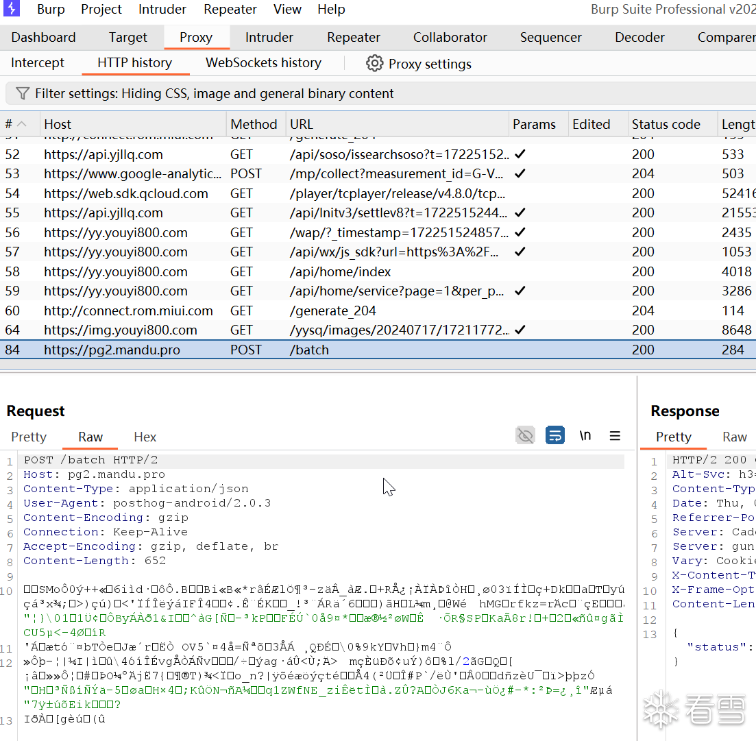Viewport: 756px width, 741px height.
Task: Open the Request hamburger options menu
Action: 615,436
